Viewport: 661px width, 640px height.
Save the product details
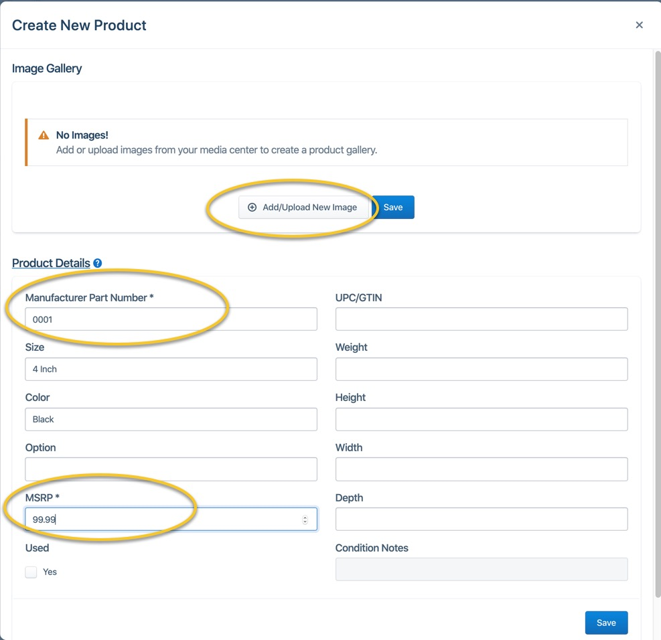[x=605, y=623]
